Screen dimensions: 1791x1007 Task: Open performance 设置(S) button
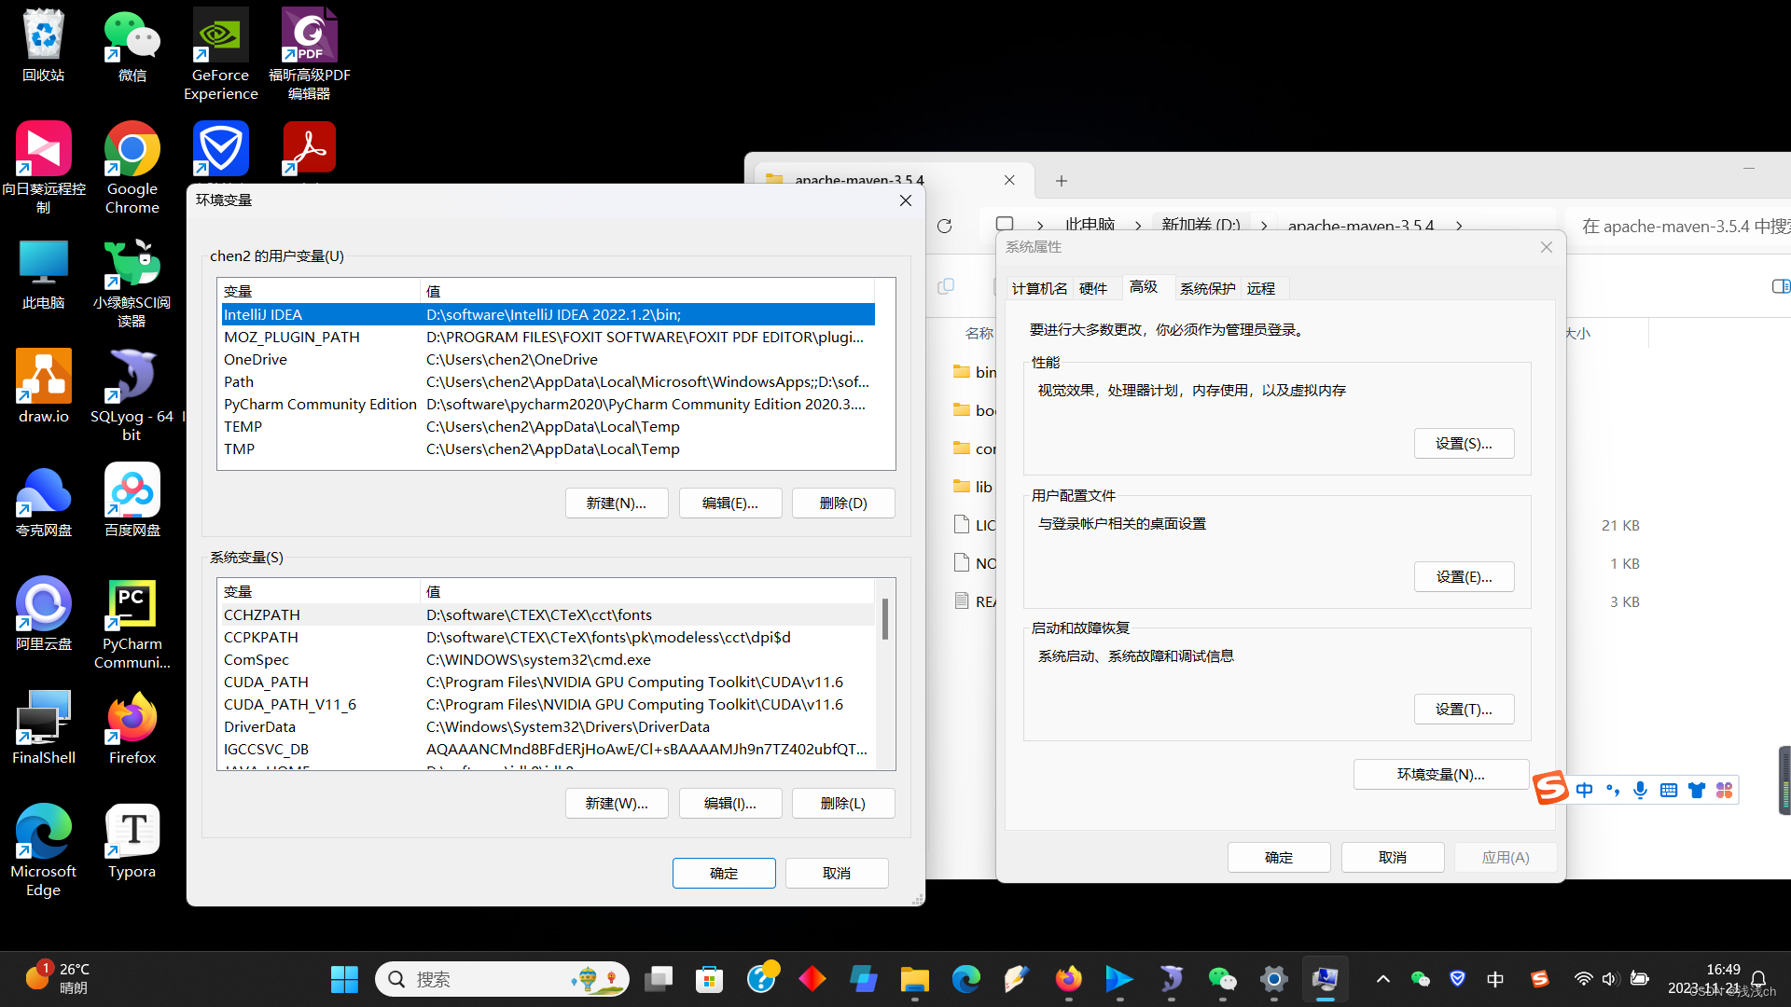click(1464, 444)
